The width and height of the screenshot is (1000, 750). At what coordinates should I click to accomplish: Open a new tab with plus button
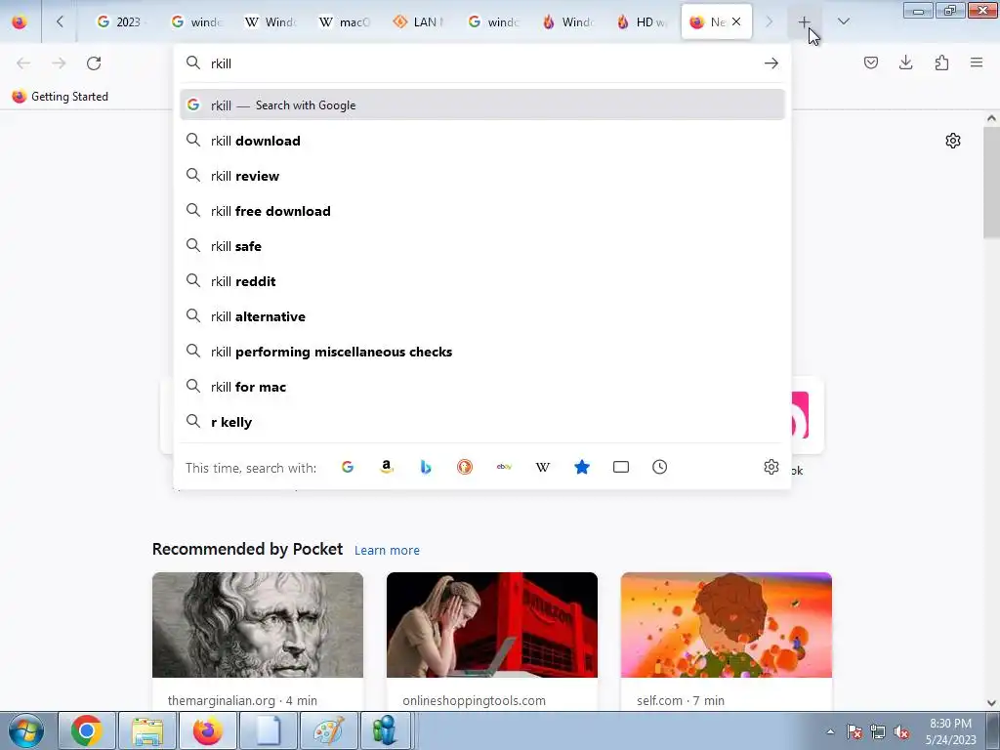(804, 22)
